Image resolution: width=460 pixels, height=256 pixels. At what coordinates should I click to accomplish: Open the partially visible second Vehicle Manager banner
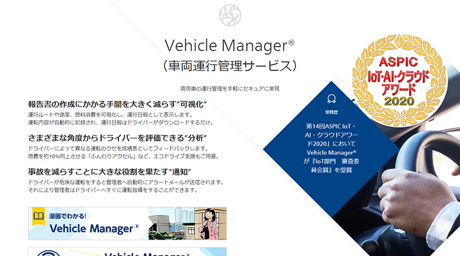point(127,252)
